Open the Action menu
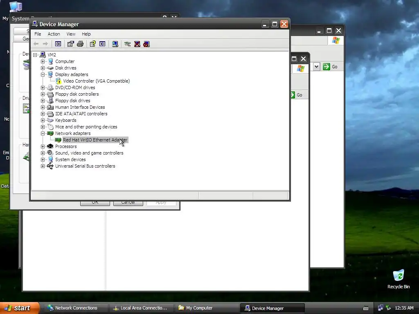The width and height of the screenshot is (419, 314). click(x=54, y=34)
